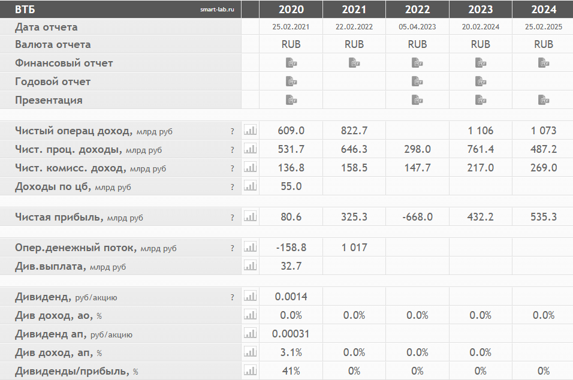Click operating cash flow value -158.8

(291, 248)
